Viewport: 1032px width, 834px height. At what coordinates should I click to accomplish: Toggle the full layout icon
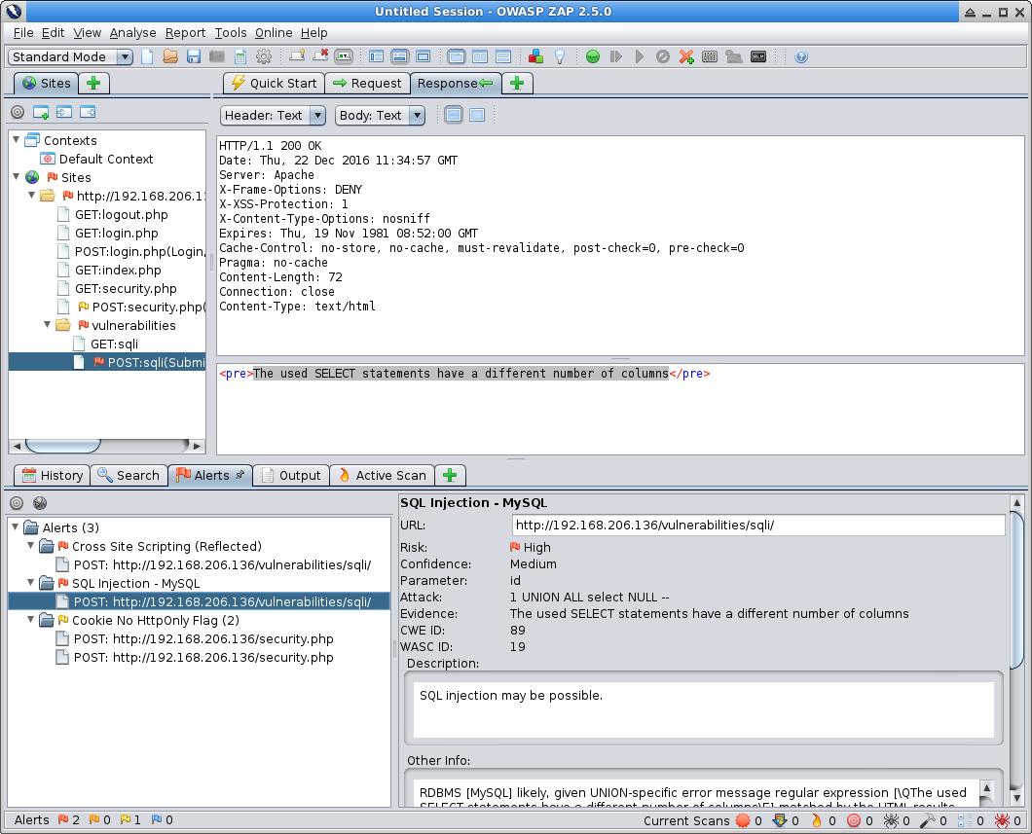(x=424, y=56)
